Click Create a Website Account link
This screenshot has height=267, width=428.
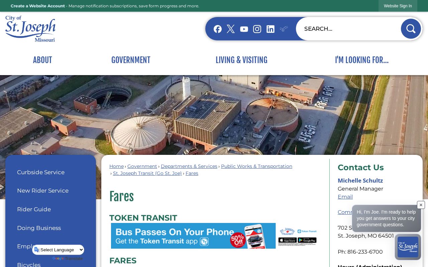click(x=38, y=6)
